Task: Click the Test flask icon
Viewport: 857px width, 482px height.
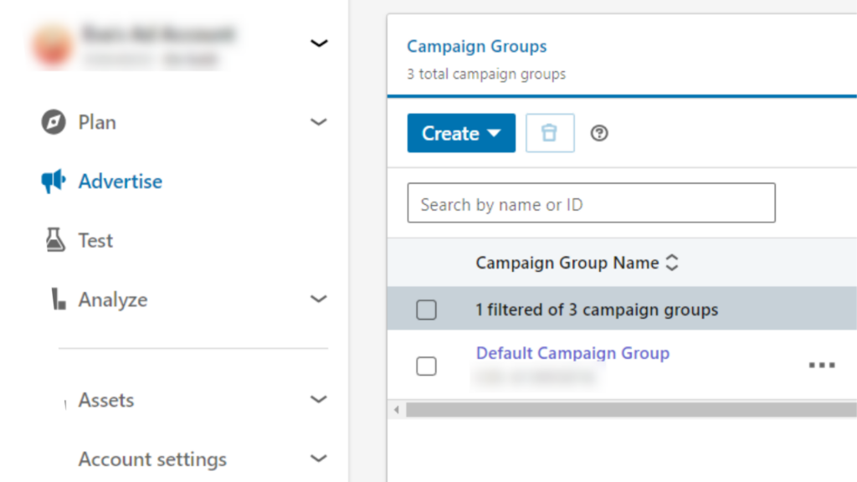Action: [x=54, y=240]
